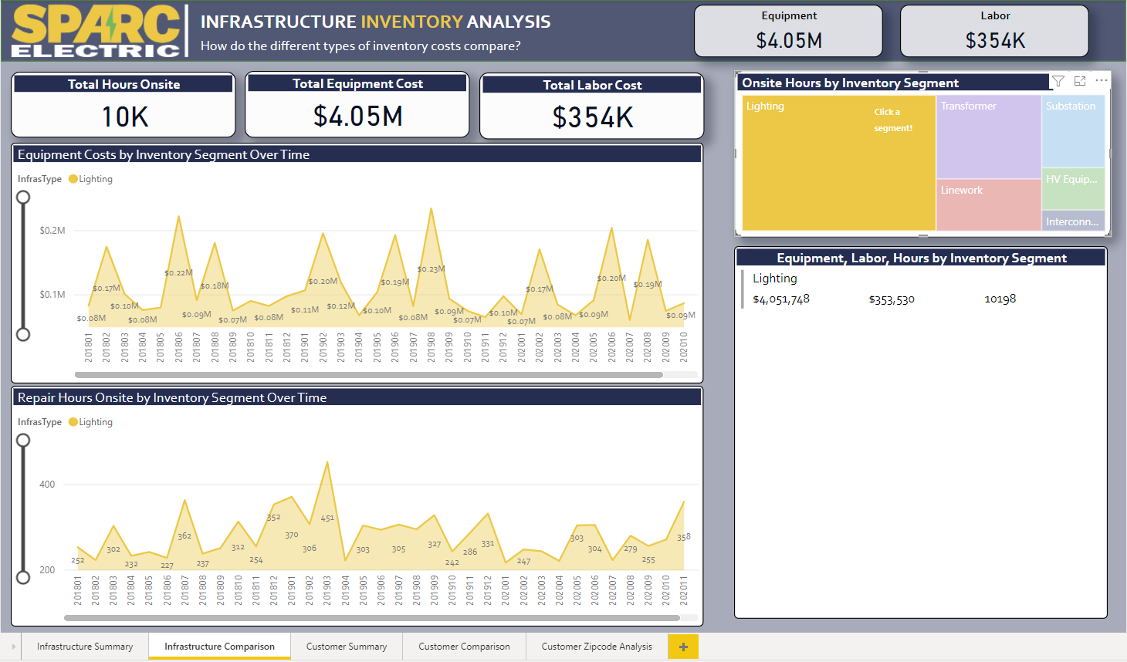Click the Total Hours Onsite card
The width and height of the screenshot is (1127, 662).
pyautogui.click(x=124, y=105)
